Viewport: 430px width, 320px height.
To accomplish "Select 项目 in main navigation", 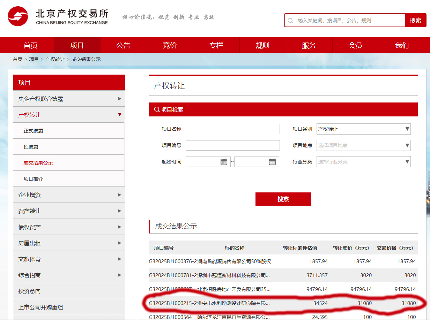I will (x=77, y=45).
